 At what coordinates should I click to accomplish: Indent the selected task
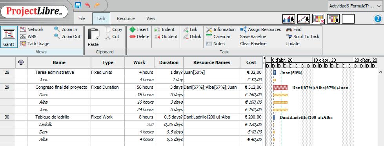165,29
